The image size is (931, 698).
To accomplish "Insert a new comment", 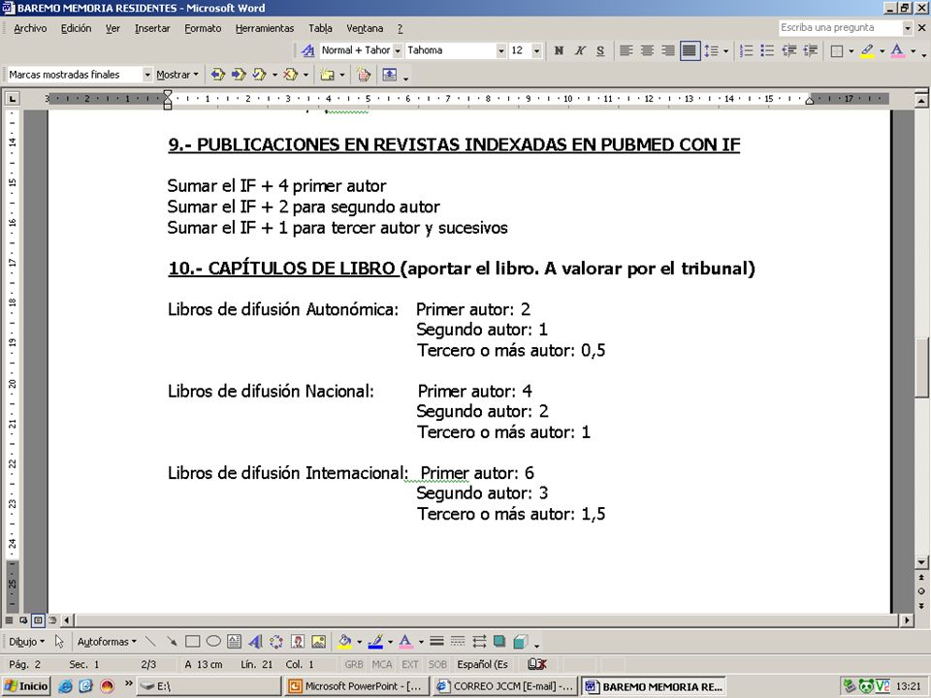I will coord(327,75).
